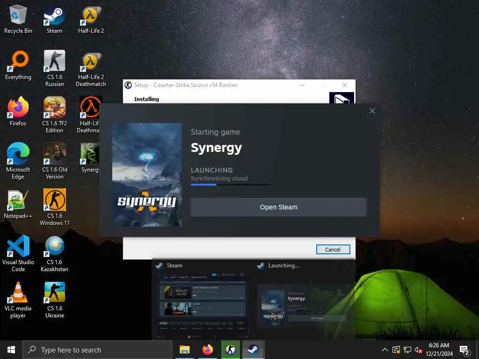Viewport: 479px width, 359px height.
Task: Open the muted volume tray icon
Action: [x=418, y=350]
